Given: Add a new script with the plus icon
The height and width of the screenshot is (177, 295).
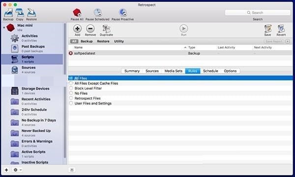Looking at the screenshot, I should point(77,29).
